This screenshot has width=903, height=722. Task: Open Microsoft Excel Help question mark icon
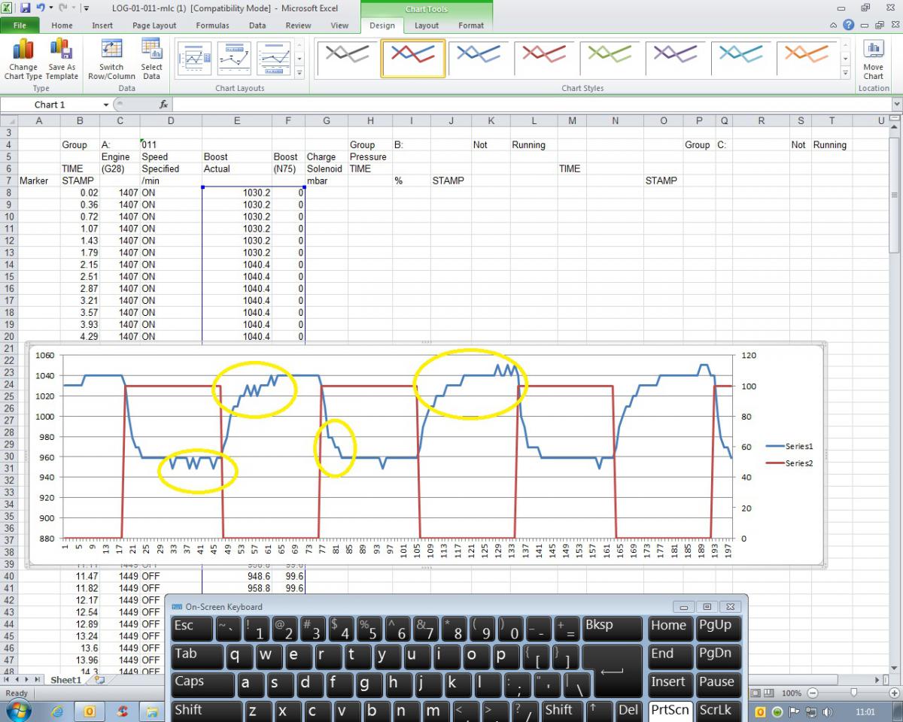[849, 25]
